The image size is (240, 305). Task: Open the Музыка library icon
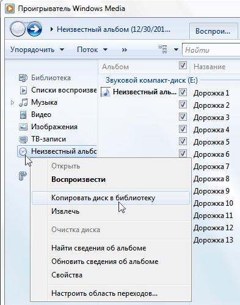tap(23, 102)
